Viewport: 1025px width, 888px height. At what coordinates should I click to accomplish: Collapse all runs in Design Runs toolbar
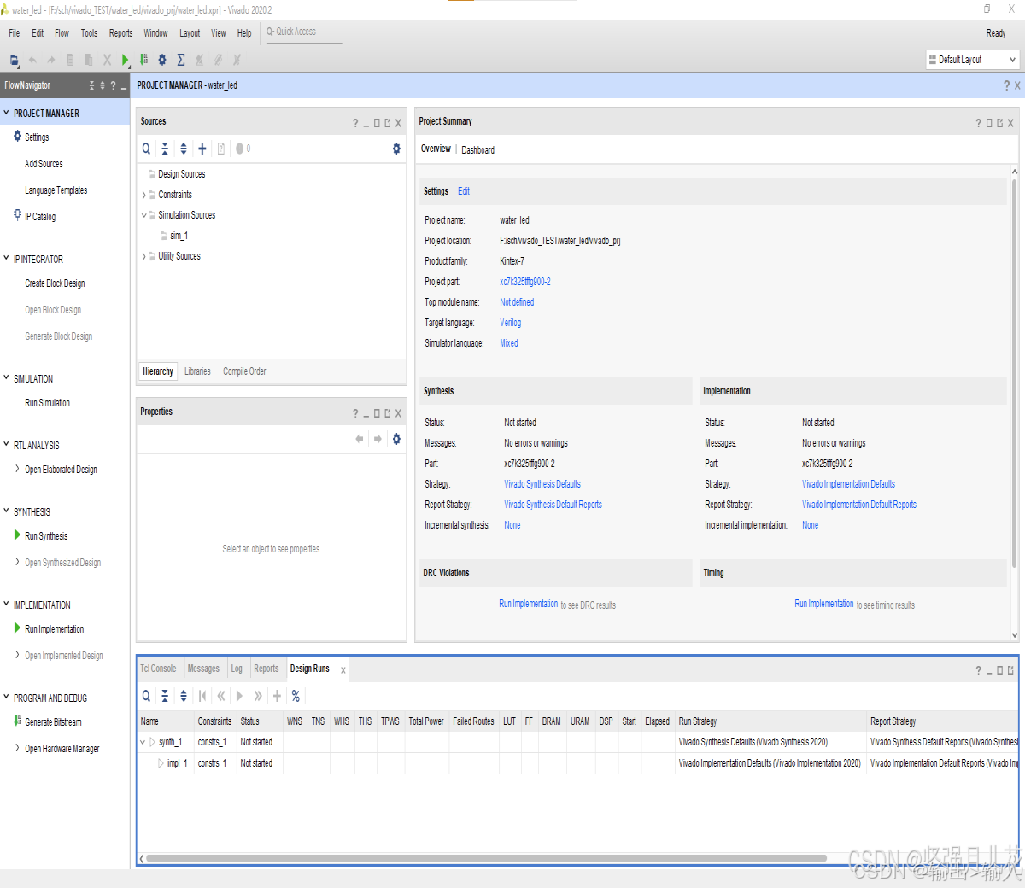[165, 696]
